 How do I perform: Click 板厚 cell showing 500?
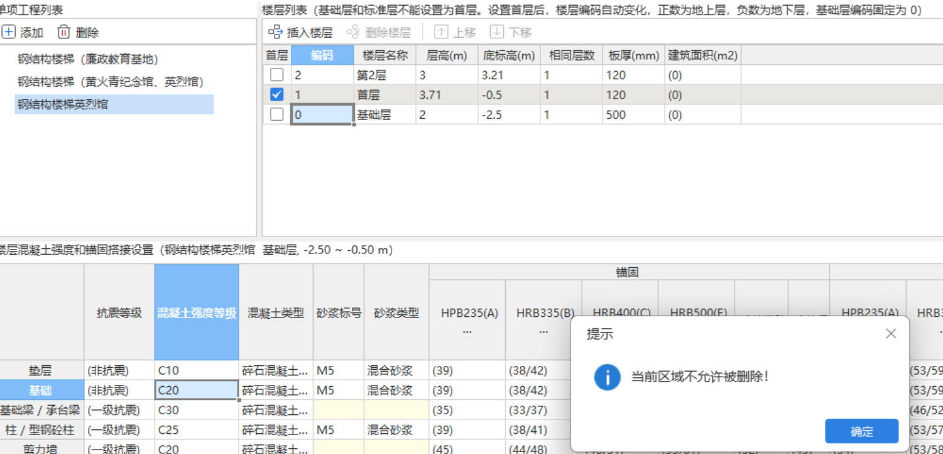634,115
